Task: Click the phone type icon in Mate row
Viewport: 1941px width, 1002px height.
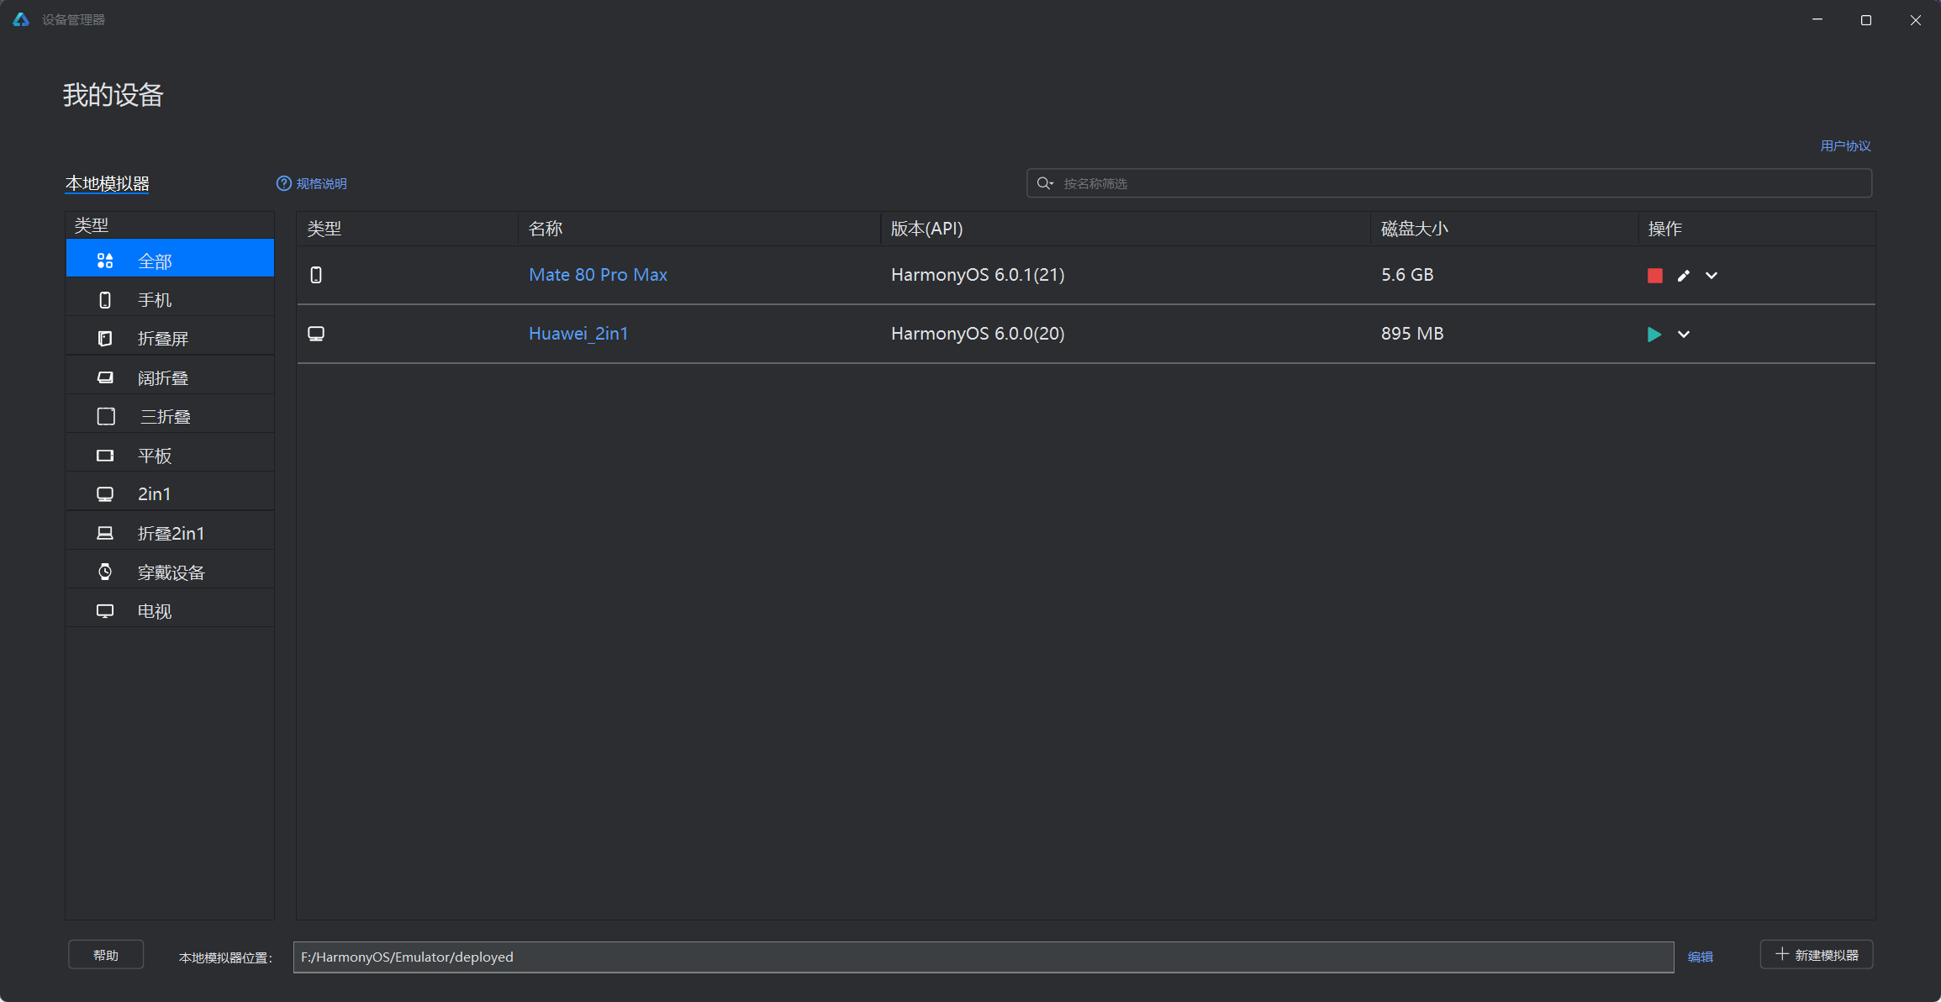Action: (x=316, y=275)
